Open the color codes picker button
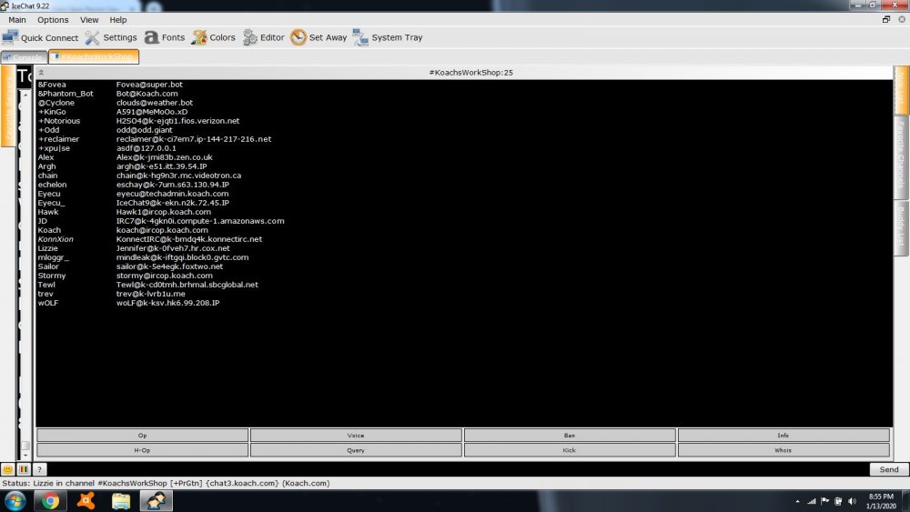The height and width of the screenshot is (512, 910). [24, 469]
